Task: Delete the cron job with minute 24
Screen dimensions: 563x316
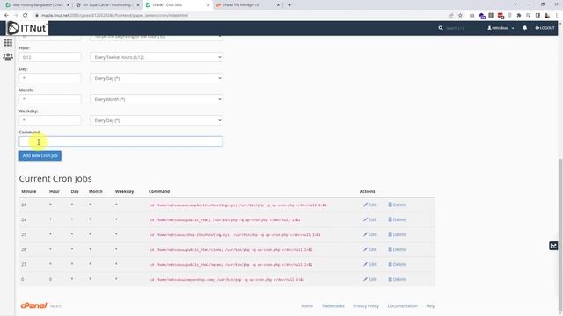Action: (x=397, y=219)
